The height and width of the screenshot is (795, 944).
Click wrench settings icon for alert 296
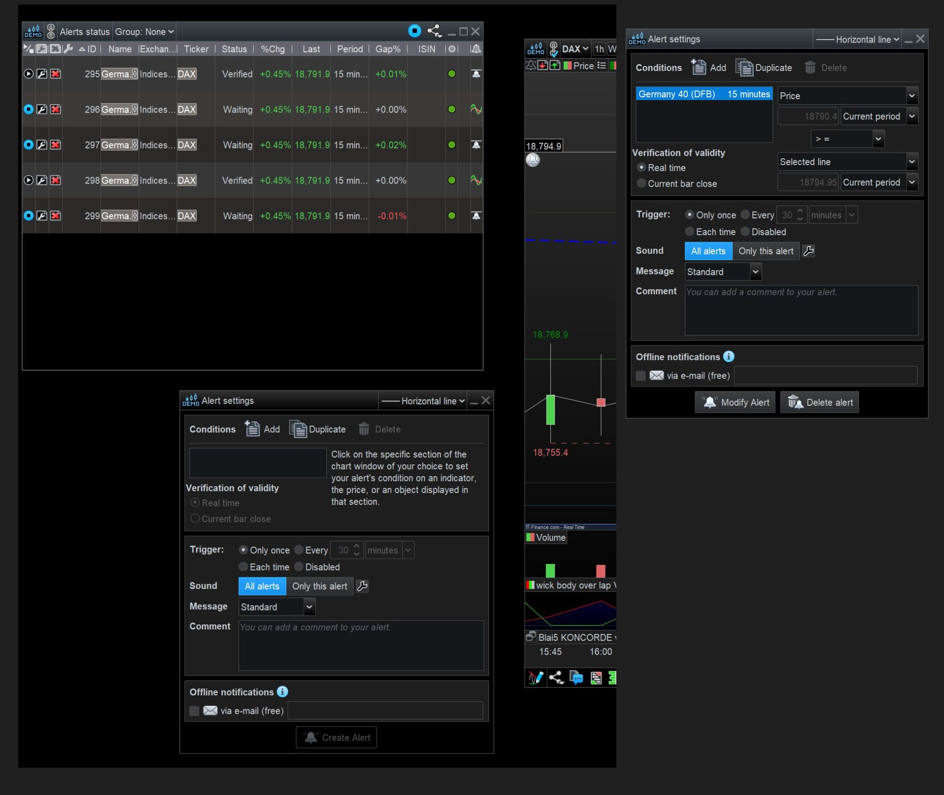click(x=42, y=109)
